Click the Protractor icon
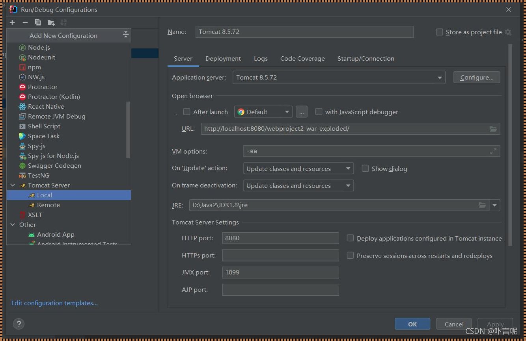 22,87
